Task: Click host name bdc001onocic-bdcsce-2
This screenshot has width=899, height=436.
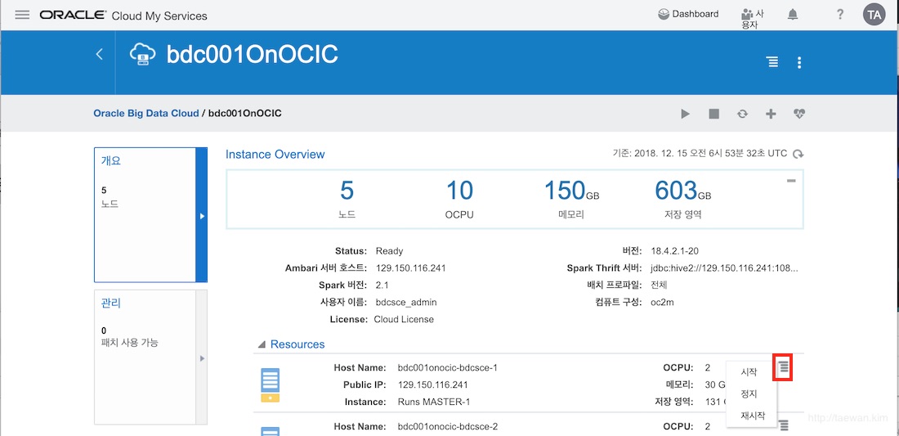Action: coord(447,427)
